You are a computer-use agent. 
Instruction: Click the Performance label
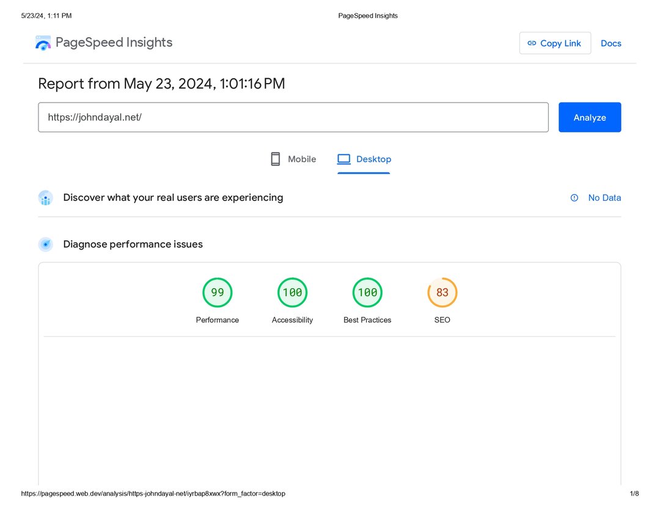click(217, 320)
